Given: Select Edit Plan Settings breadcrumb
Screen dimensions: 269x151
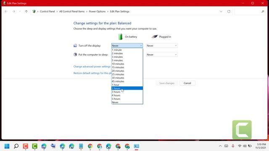Looking at the screenshot, I should (119, 11).
